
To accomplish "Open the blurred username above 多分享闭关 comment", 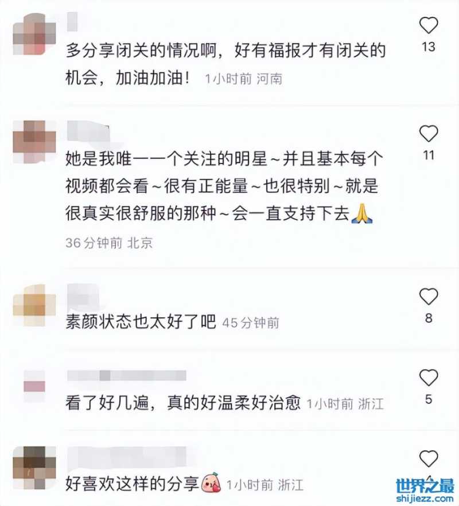I will pos(72,22).
